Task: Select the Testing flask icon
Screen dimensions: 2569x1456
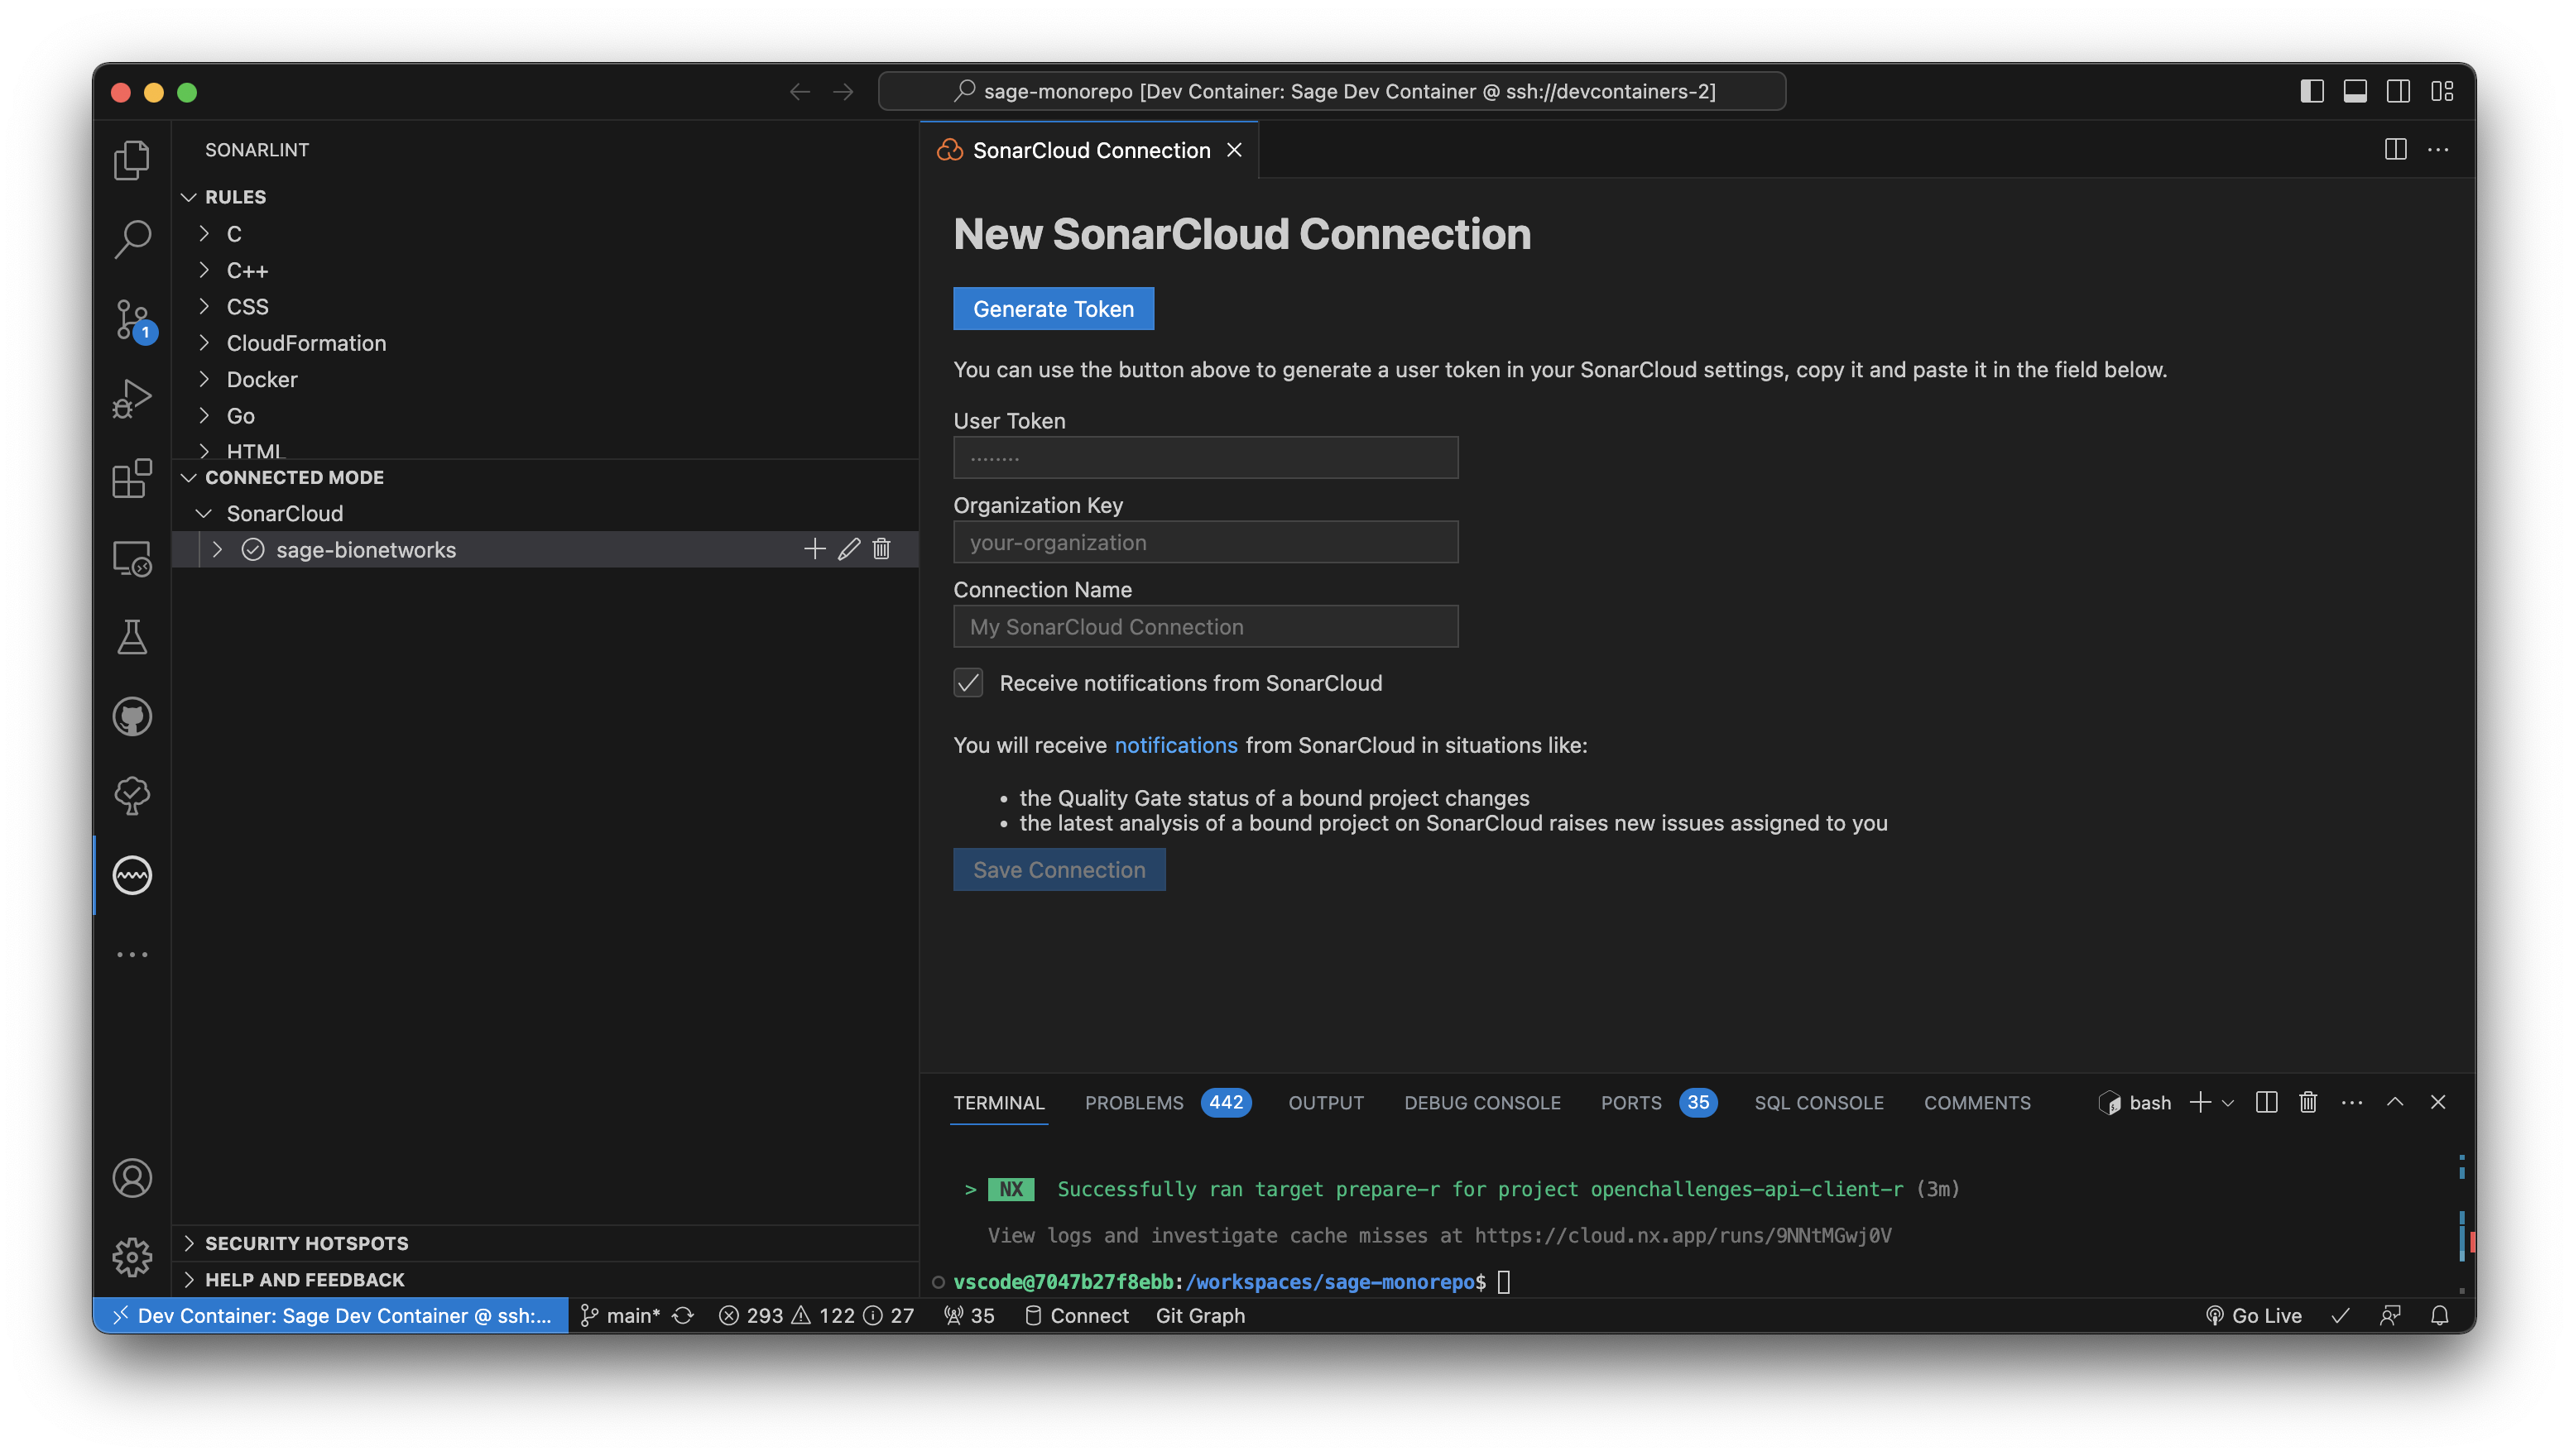Action: [131, 638]
